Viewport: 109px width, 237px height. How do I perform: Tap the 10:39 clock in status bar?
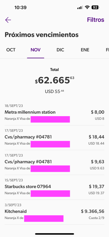20,7
